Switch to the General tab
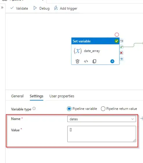The height and width of the screenshot is (163, 143). [x=17, y=96]
